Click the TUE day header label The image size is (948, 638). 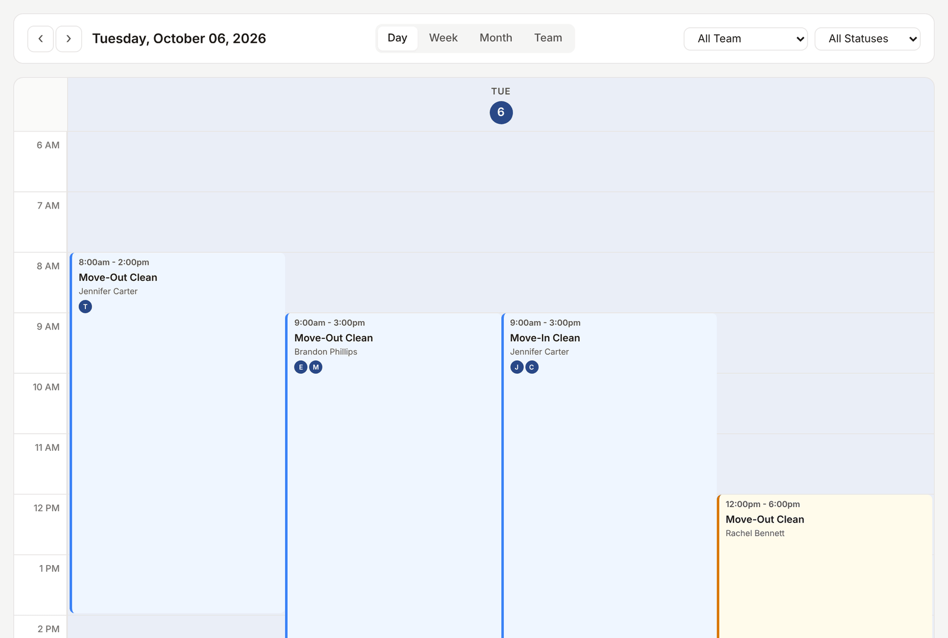[501, 91]
